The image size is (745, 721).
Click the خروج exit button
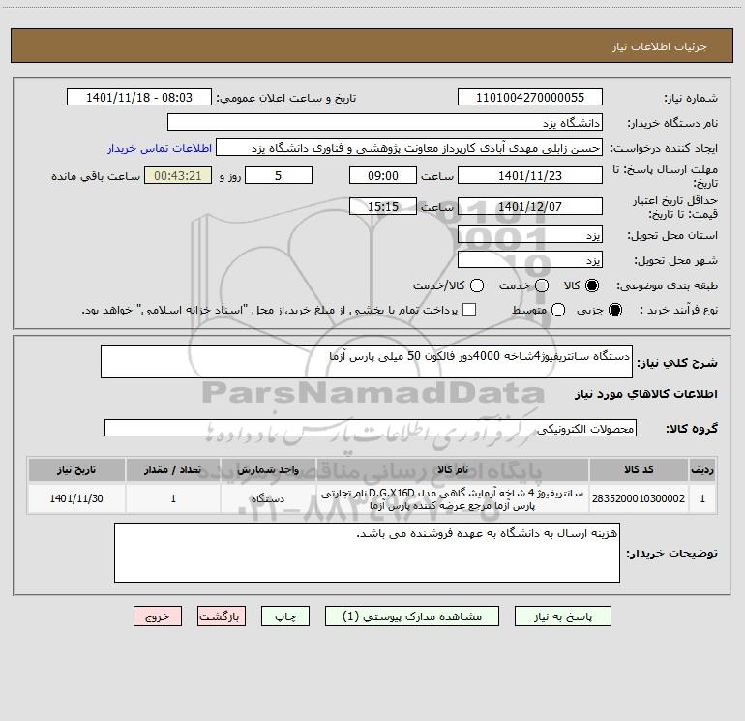click(x=158, y=616)
